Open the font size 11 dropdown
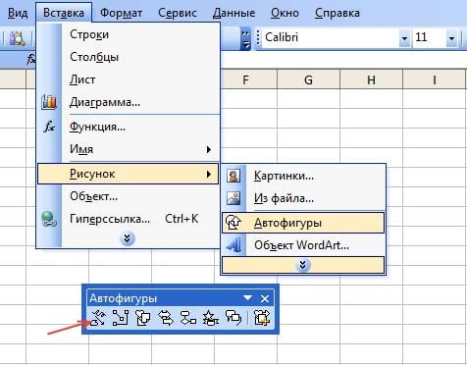Viewport: 467px width, 365px height. [451, 38]
